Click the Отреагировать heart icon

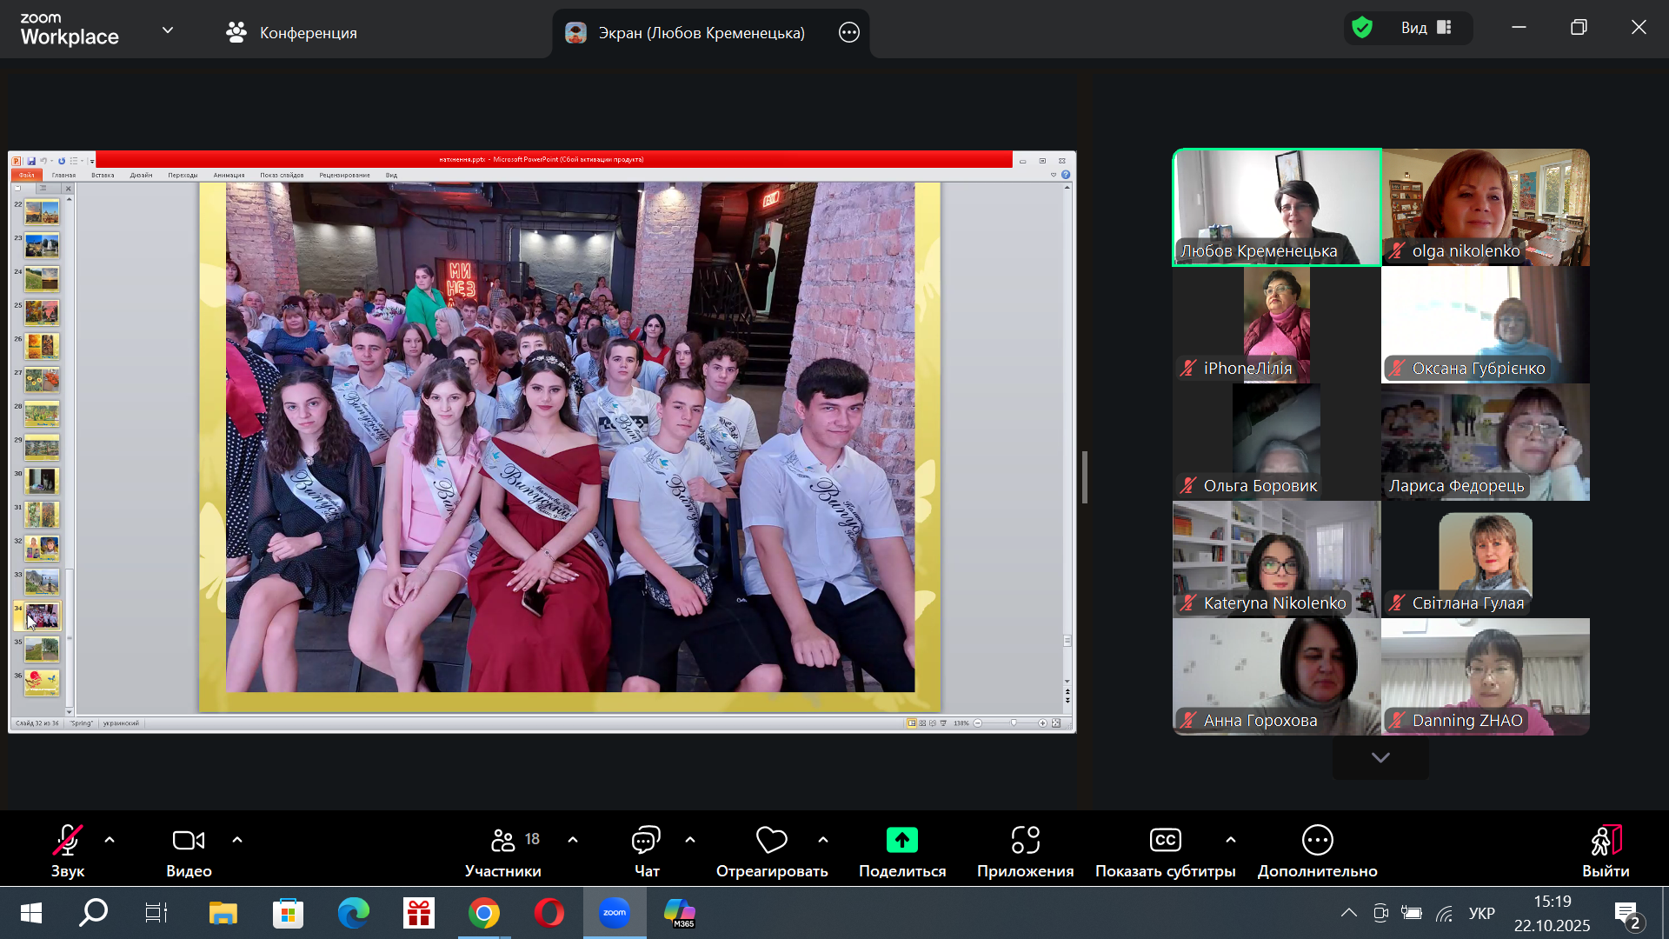tap(771, 840)
